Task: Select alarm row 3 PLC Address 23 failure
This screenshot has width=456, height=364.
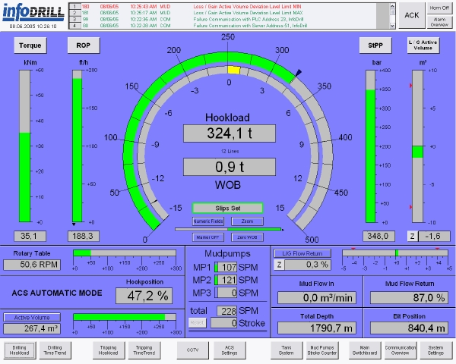Action: (223, 19)
